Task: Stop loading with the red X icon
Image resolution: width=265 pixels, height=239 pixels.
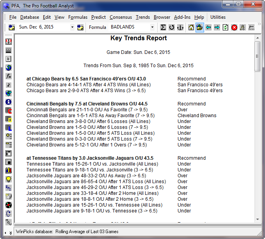Action: [234, 27]
